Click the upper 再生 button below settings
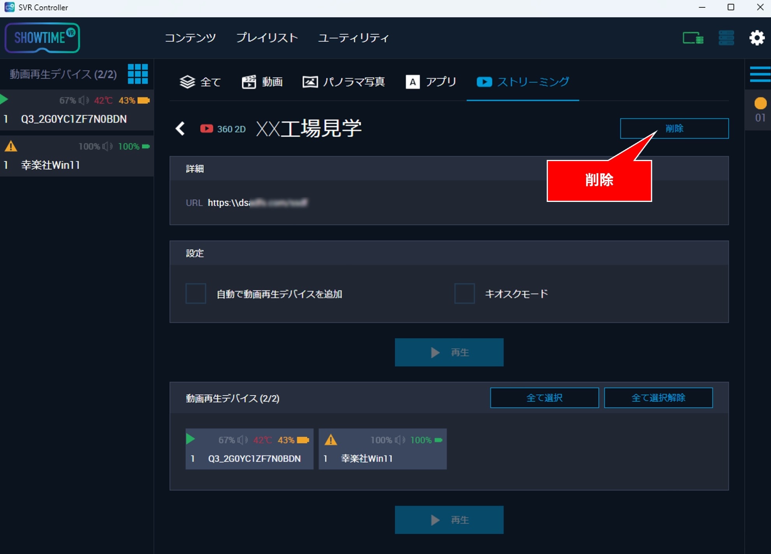This screenshot has height=554, width=771. [x=449, y=352]
